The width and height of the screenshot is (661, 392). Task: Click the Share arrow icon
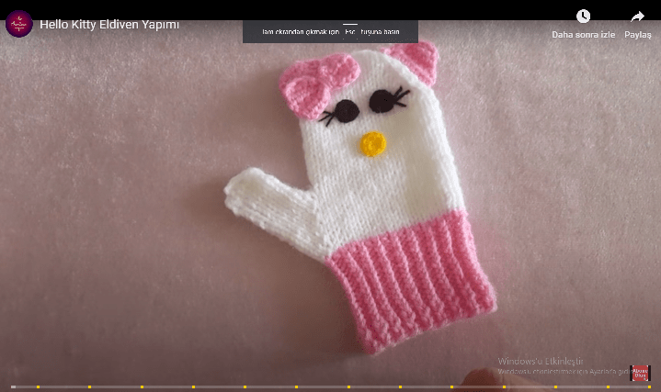[637, 17]
